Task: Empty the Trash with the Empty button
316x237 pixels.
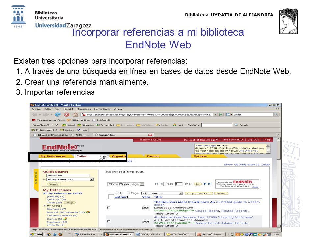Action: (69, 203)
